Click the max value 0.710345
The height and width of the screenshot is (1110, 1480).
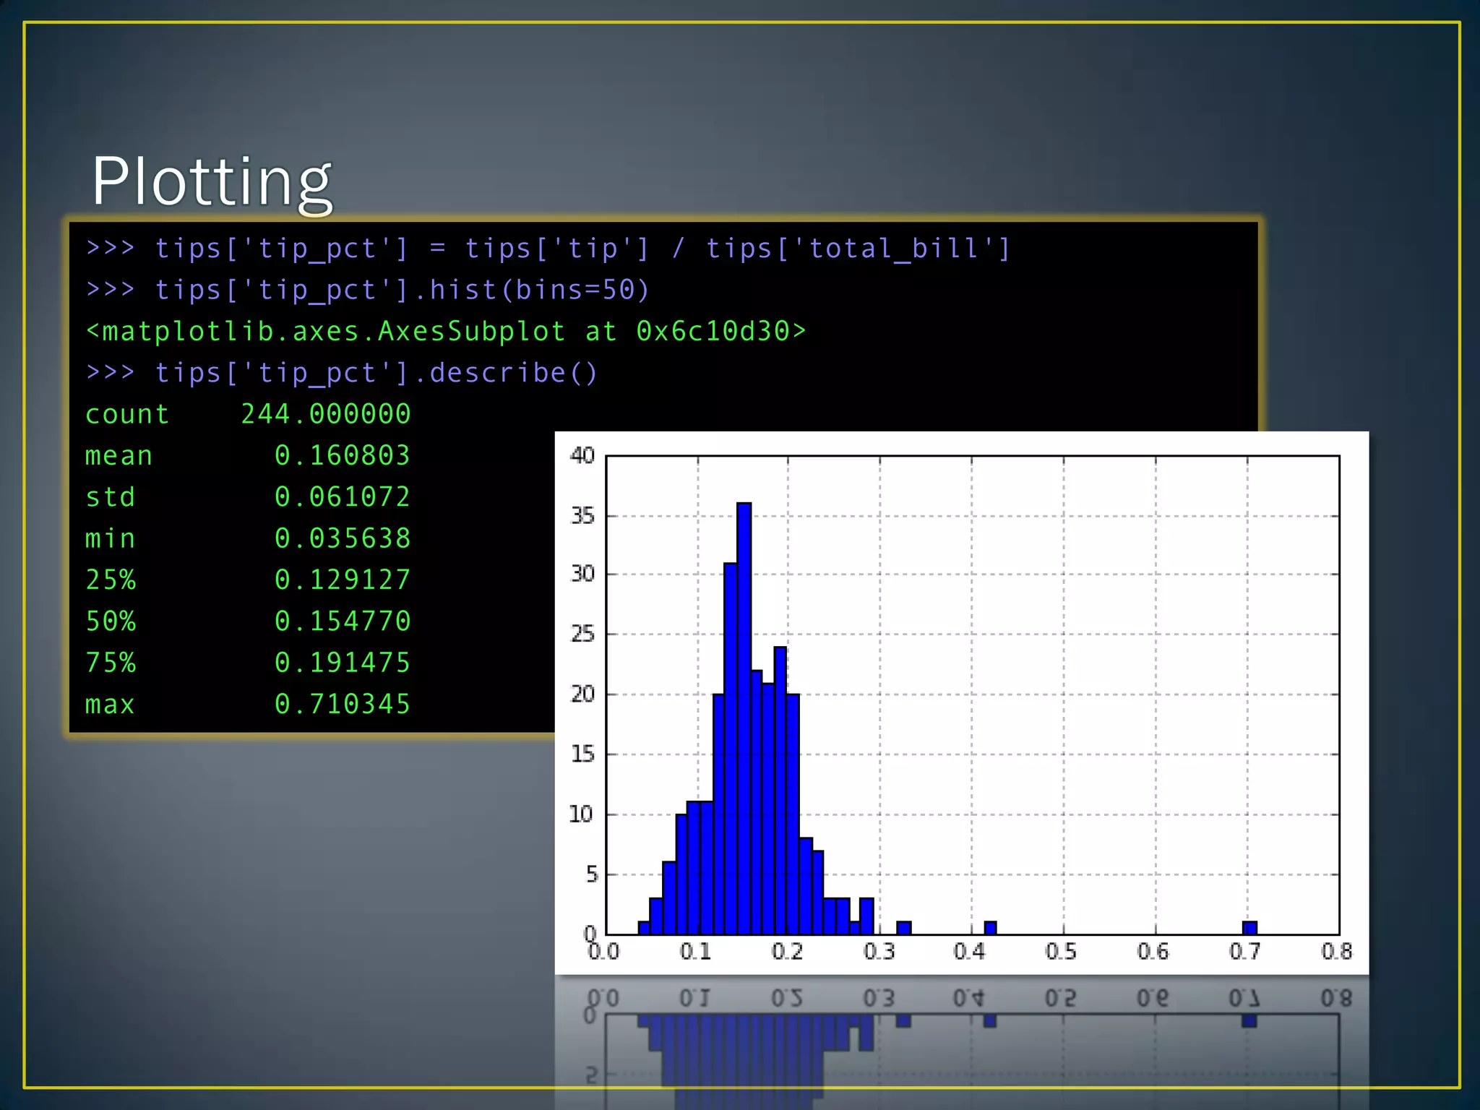point(343,704)
